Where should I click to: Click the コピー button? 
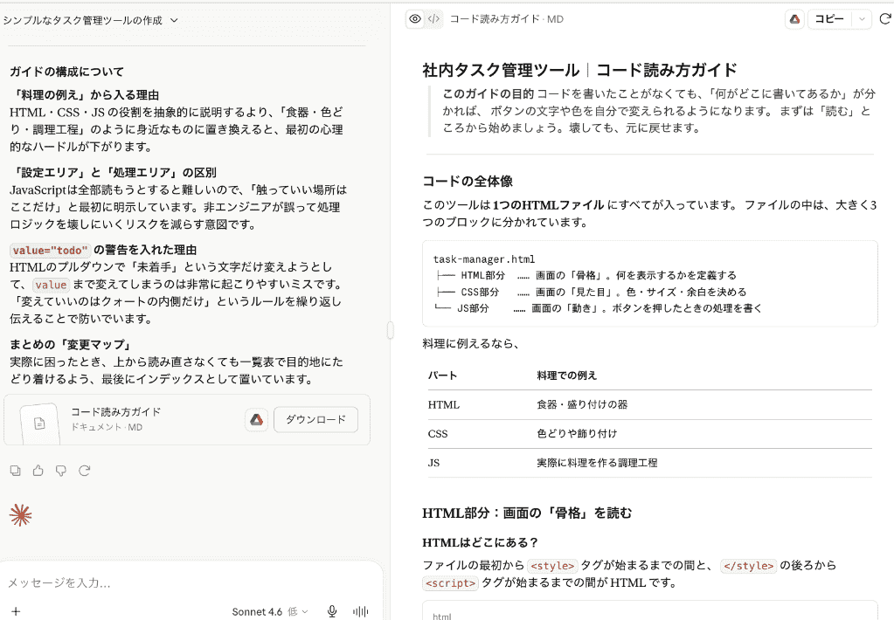tap(829, 19)
